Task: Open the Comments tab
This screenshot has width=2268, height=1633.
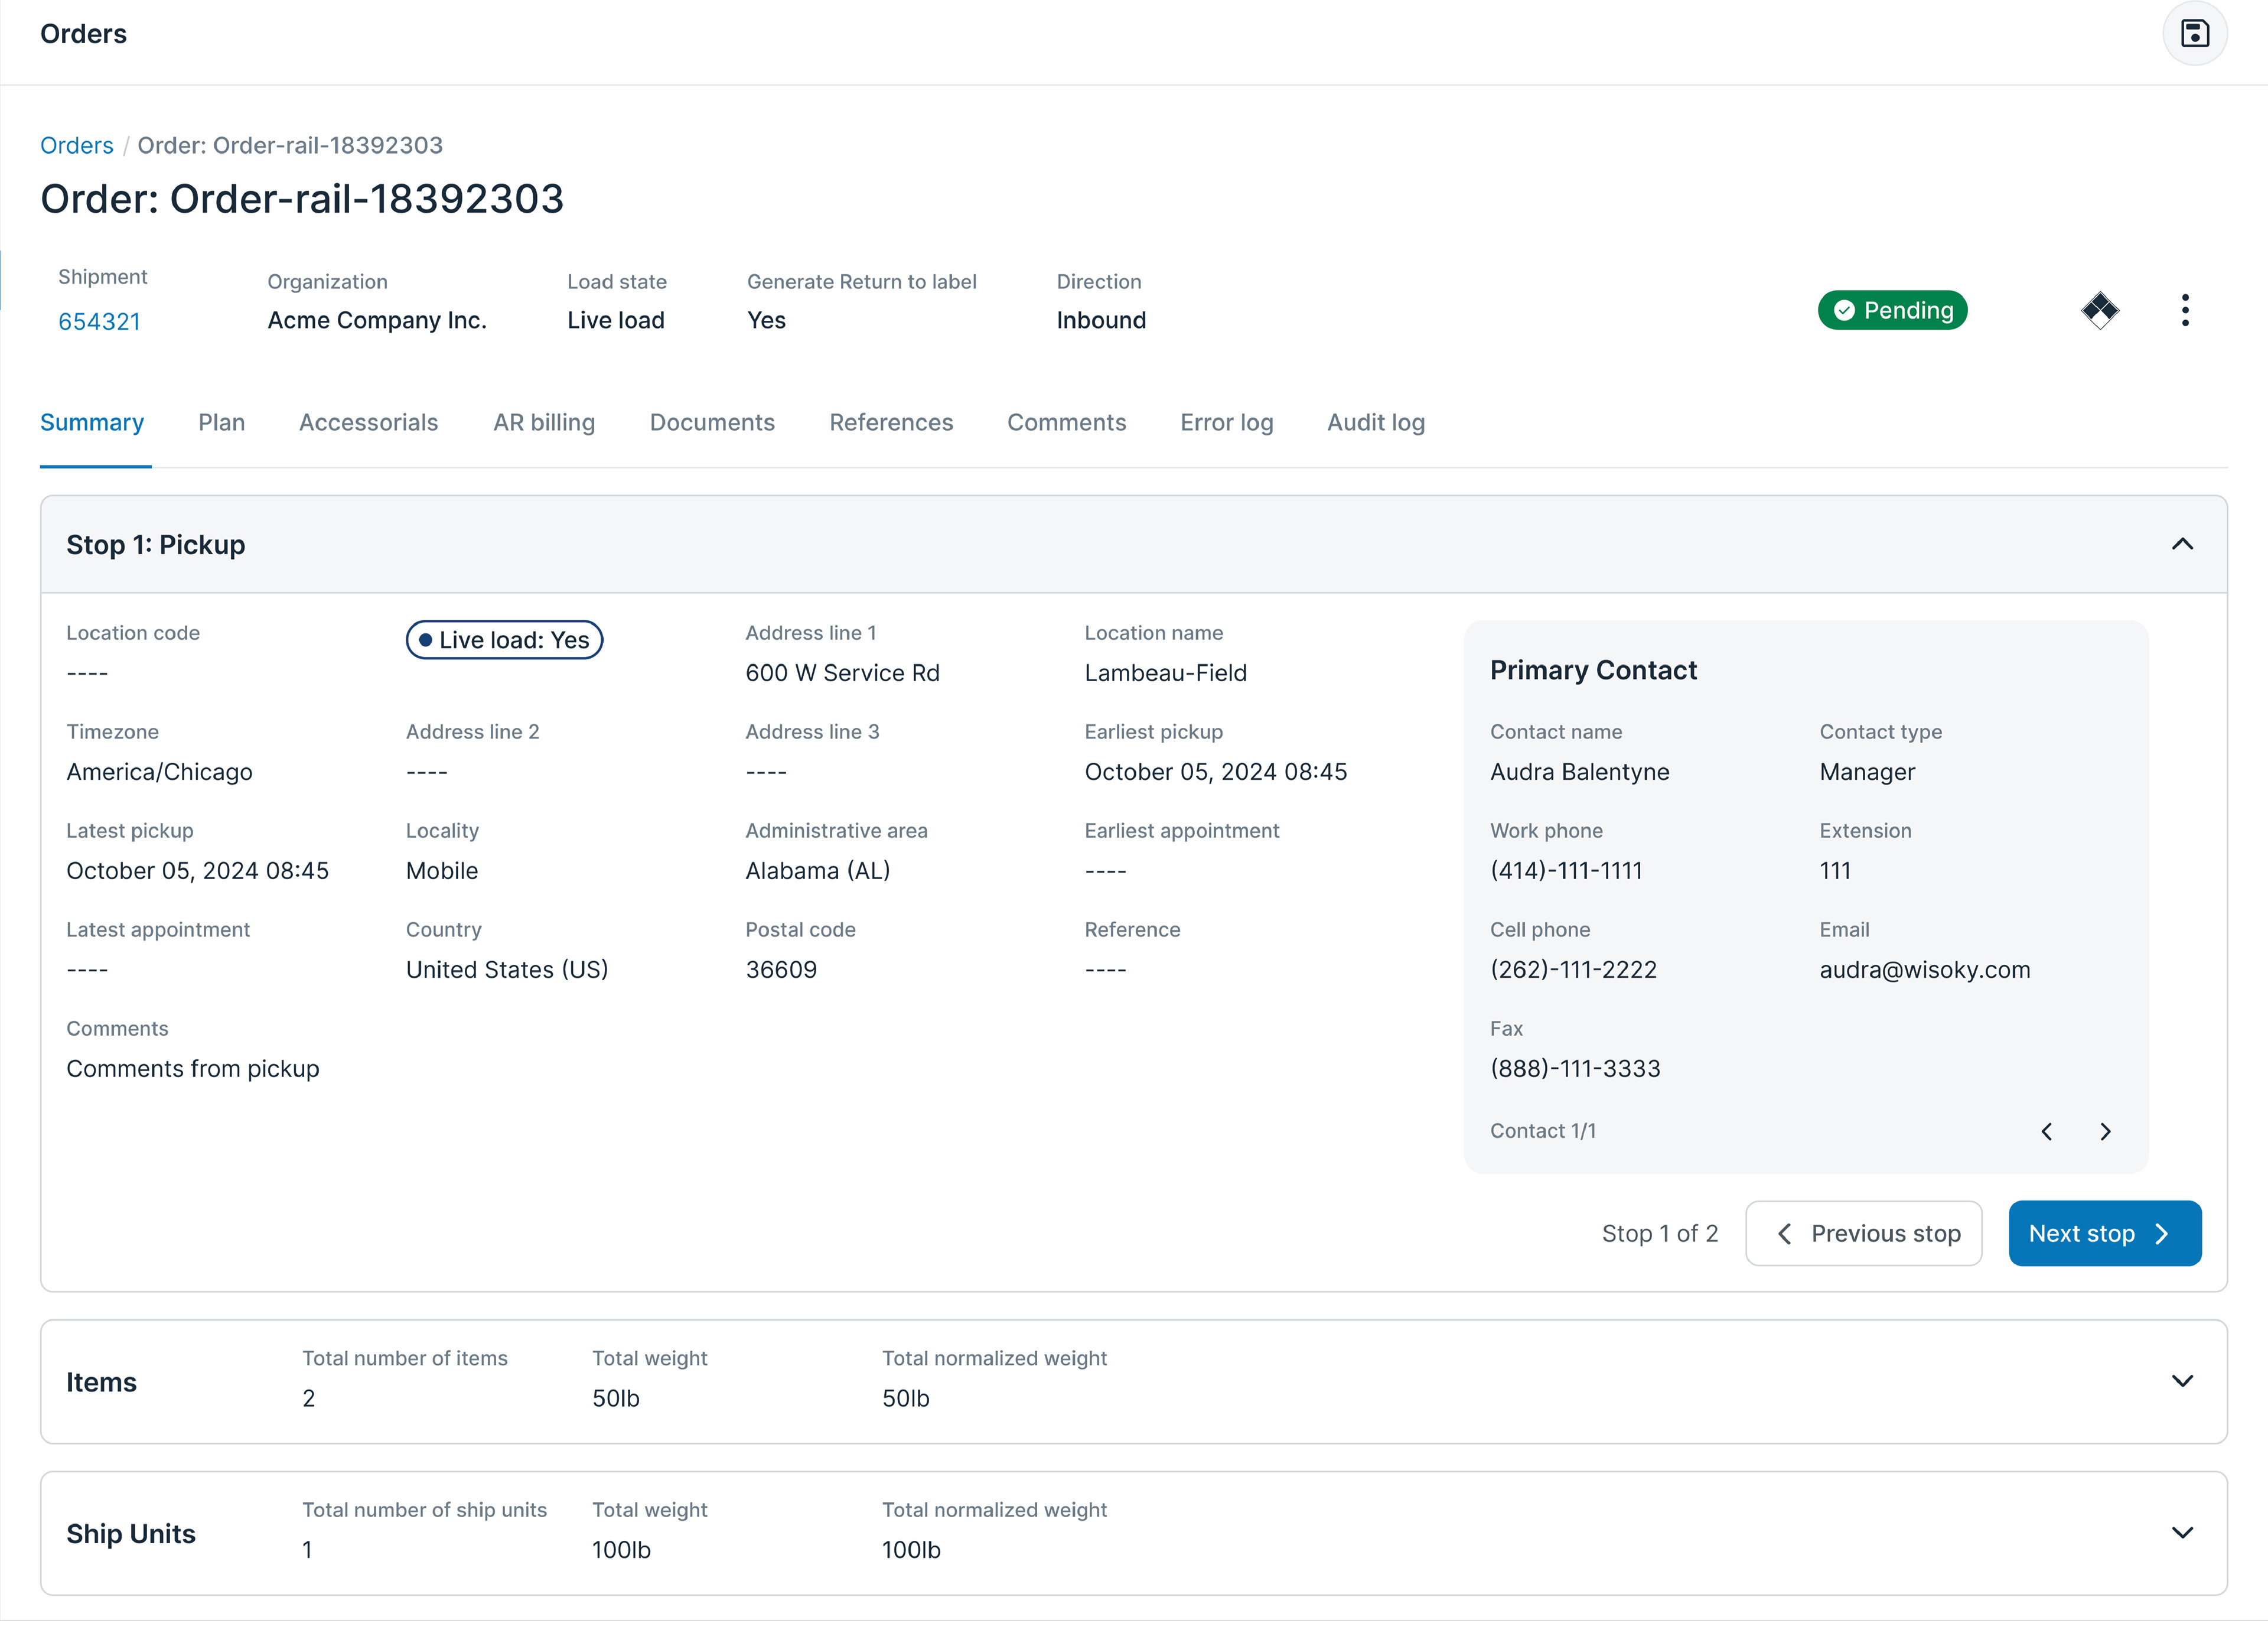Action: pyautogui.click(x=1066, y=422)
